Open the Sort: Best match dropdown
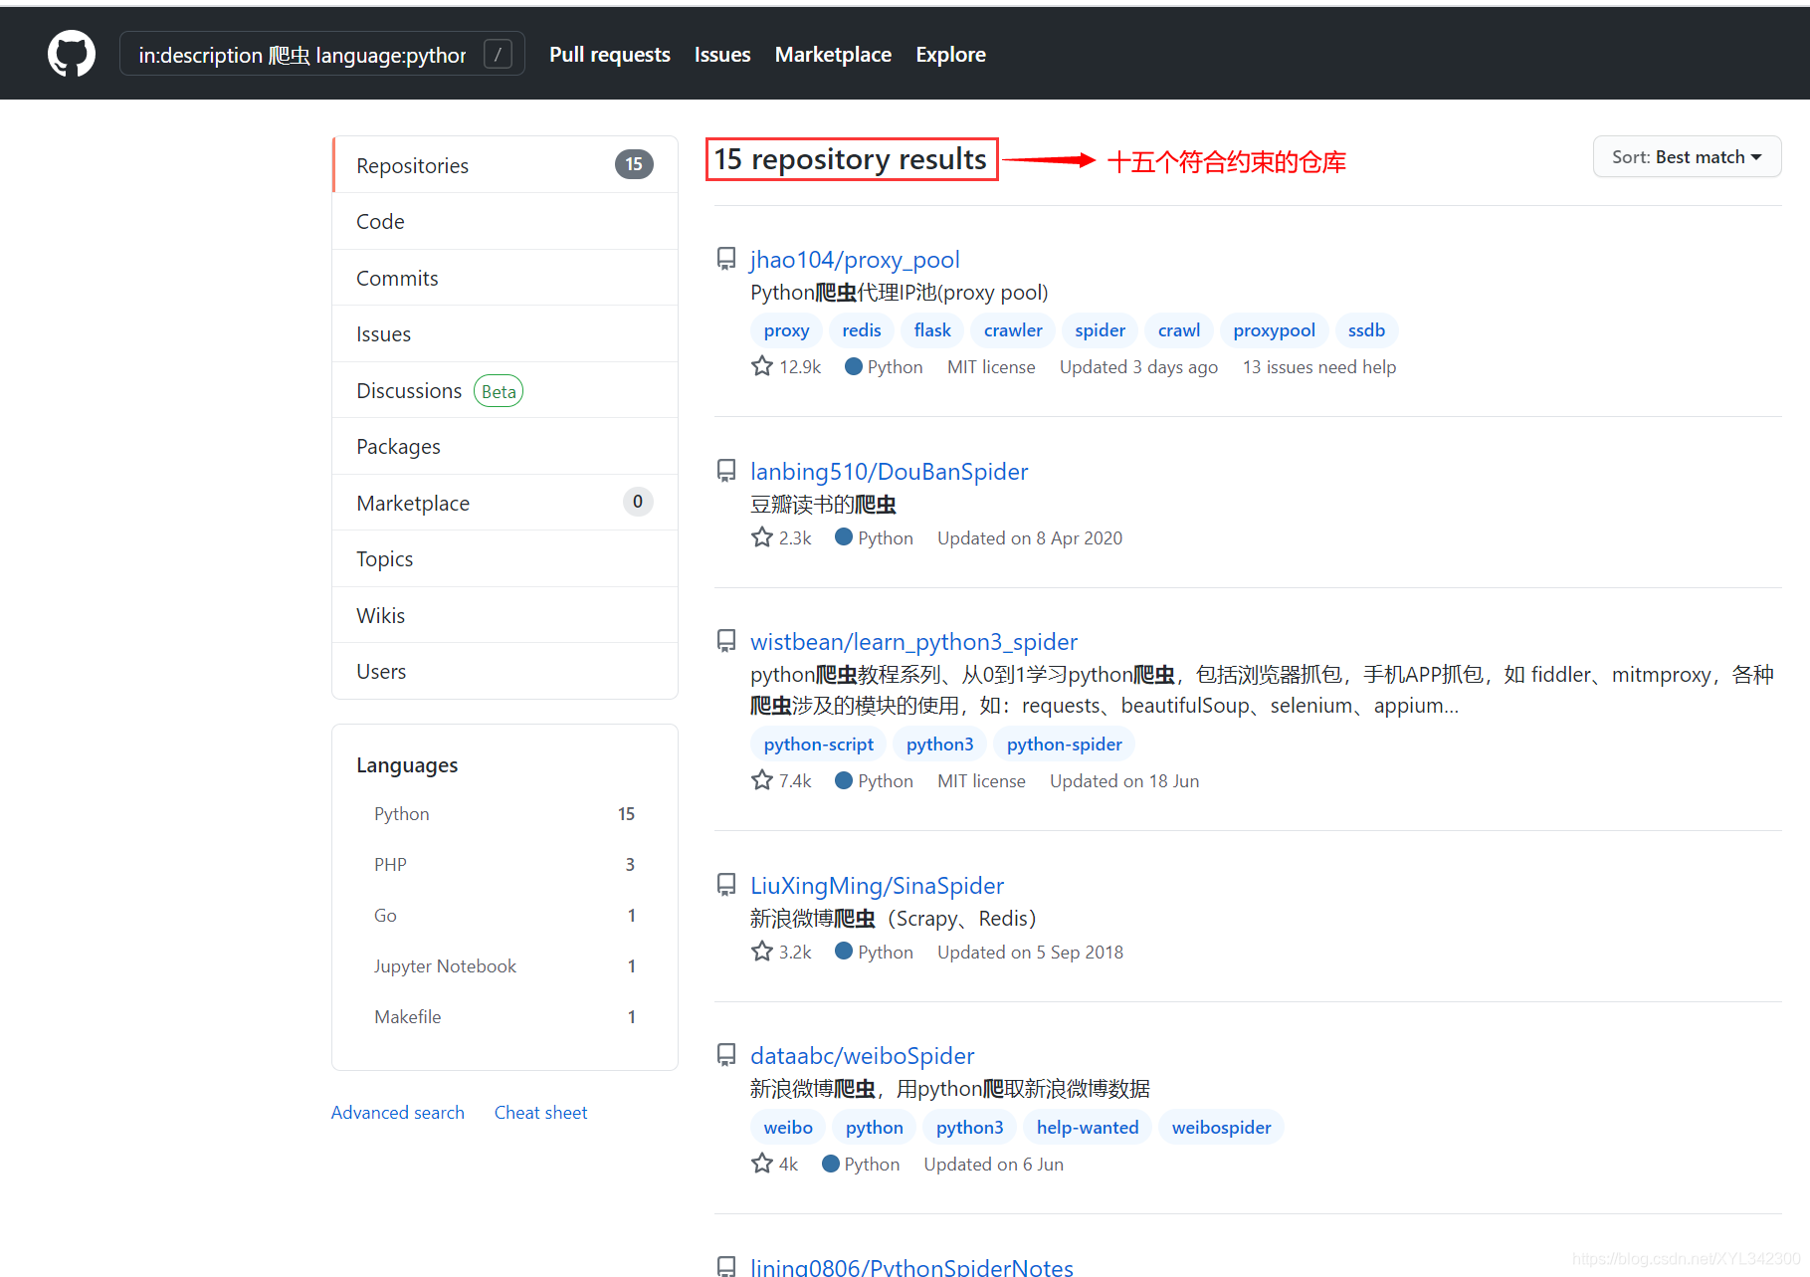This screenshot has width=1810, height=1277. click(x=1687, y=157)
